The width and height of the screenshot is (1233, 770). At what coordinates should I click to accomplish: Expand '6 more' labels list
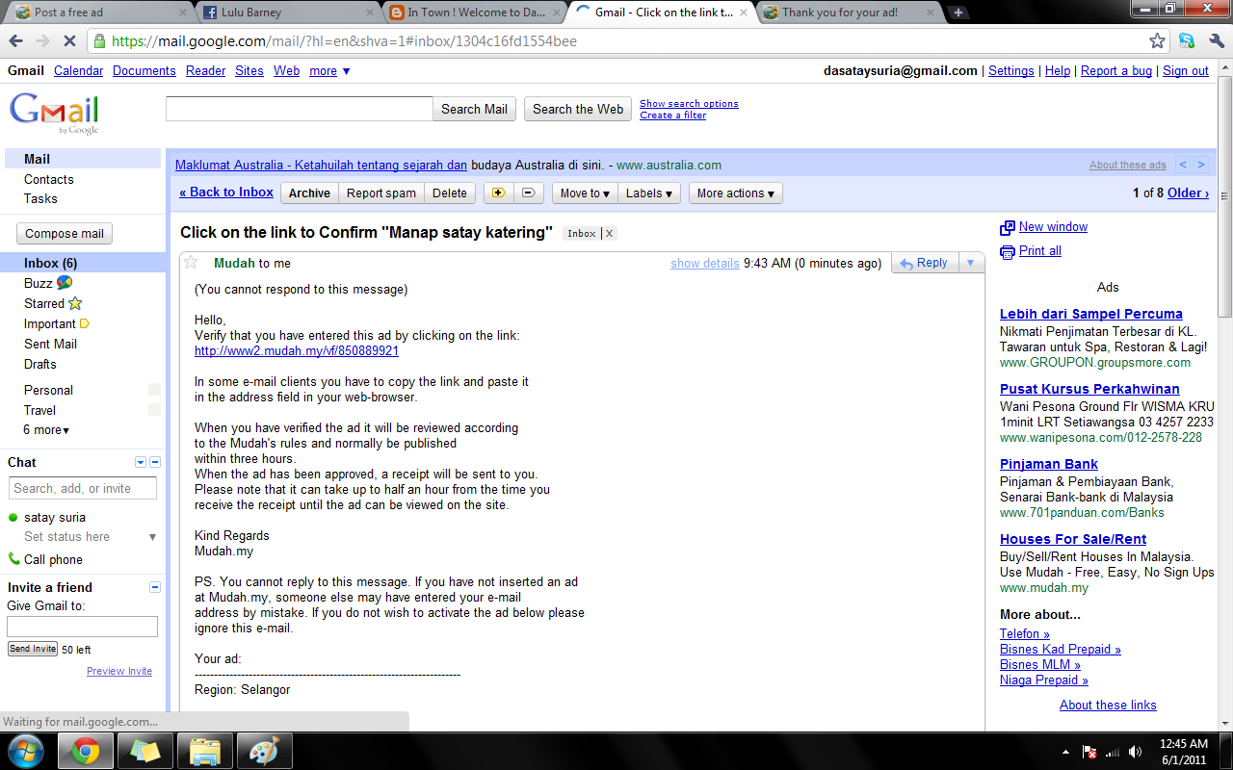[x=46, y=430]
